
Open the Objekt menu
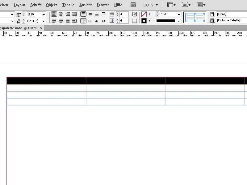(x=51, y=5)
